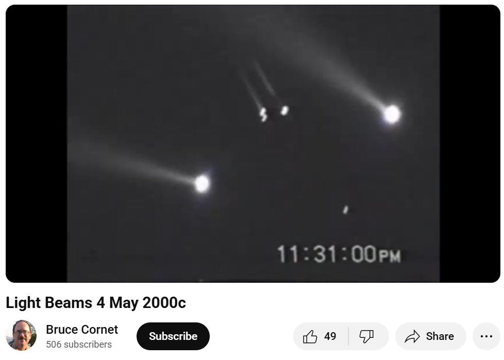
Task: Click the left black letterbox bar
Action: 36,144
